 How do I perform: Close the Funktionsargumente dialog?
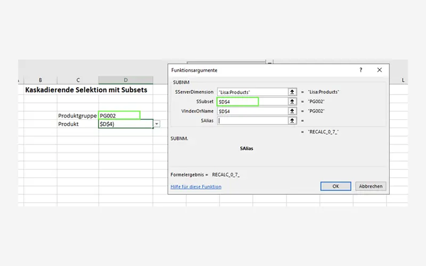pyautogui.click(x=379, y=70)
